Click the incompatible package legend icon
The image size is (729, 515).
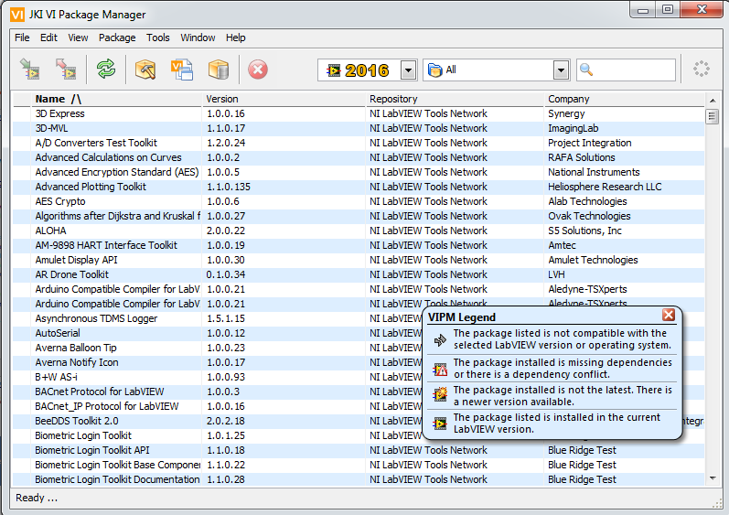click(x=440, y=340)
